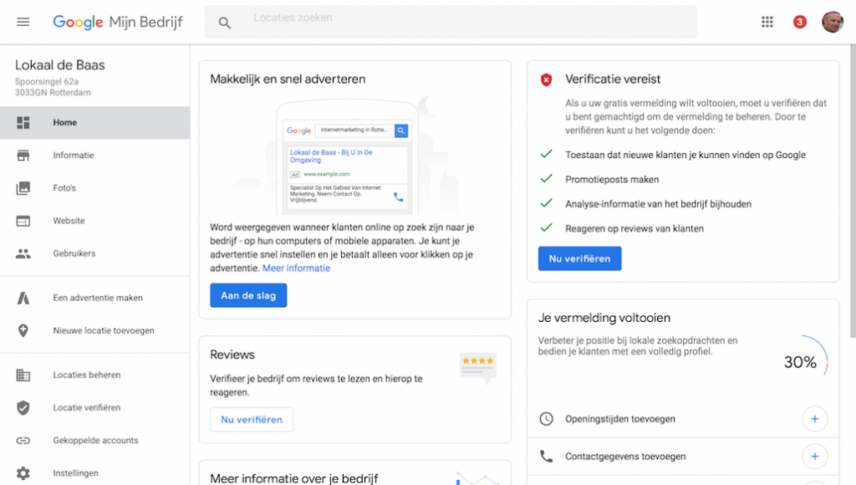This screenshot has height=485, width=856.
Task: Click the Gekoppelde accounts link icon
Action: click(23, 440)
